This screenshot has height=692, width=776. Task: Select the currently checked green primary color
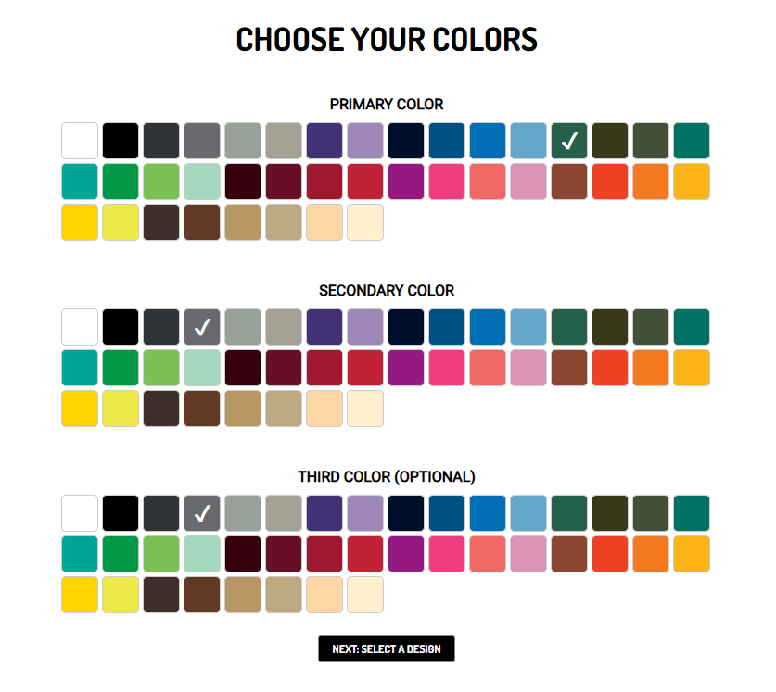(x=569, y=140)
